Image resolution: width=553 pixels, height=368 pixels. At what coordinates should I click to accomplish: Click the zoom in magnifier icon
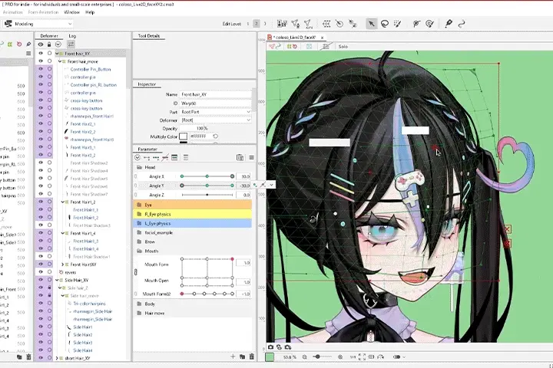click(x=340, y=356)
